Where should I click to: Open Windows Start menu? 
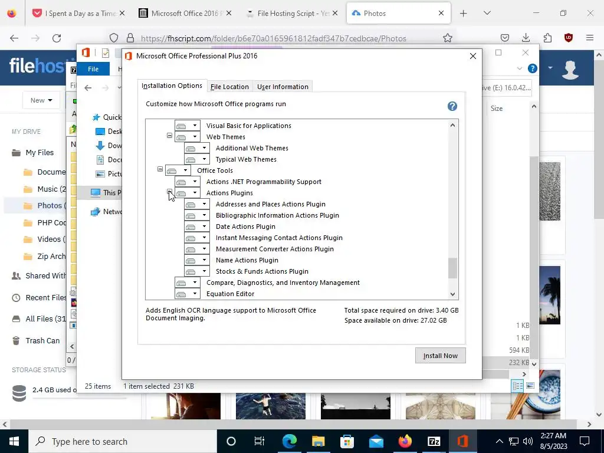[x=14, y=441]
